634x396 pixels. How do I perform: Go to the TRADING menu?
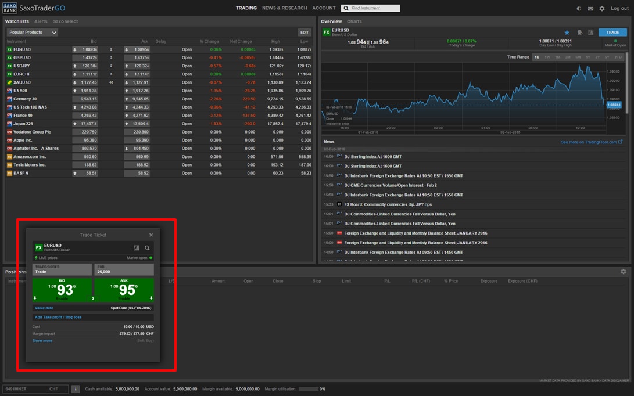coord(246,8)
